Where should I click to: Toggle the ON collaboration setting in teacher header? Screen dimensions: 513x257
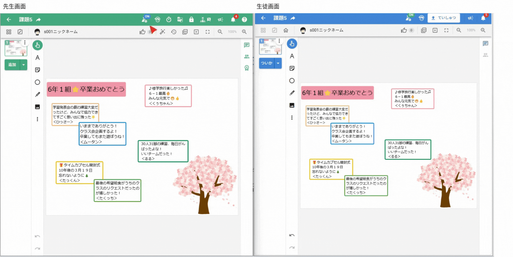point(145,19)
